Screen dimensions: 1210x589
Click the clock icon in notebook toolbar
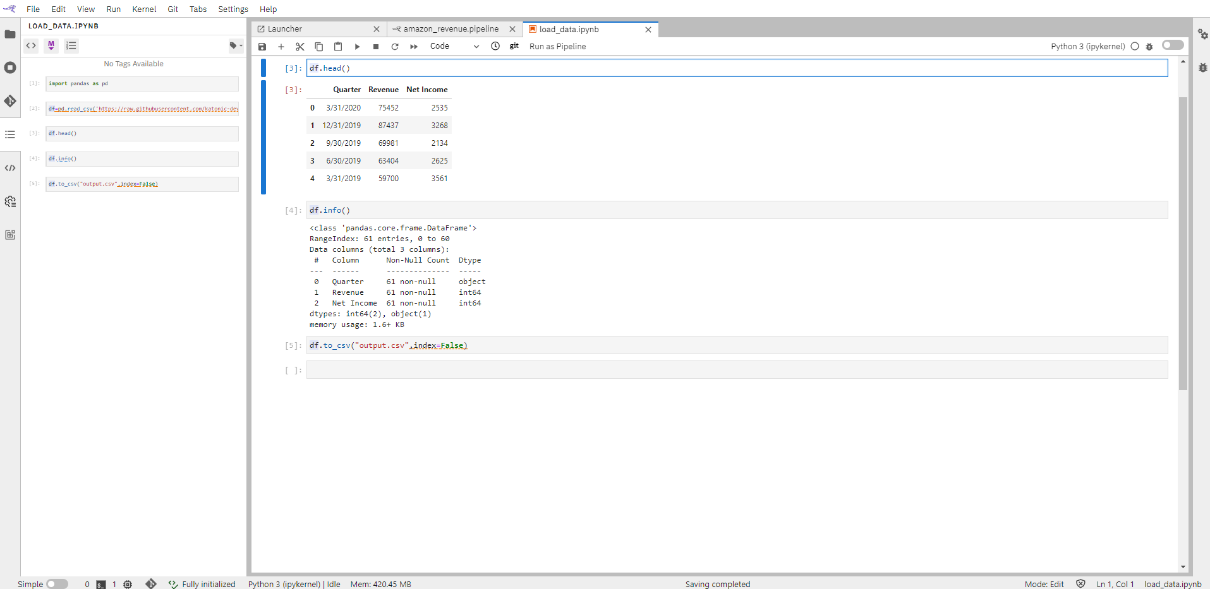495,46
